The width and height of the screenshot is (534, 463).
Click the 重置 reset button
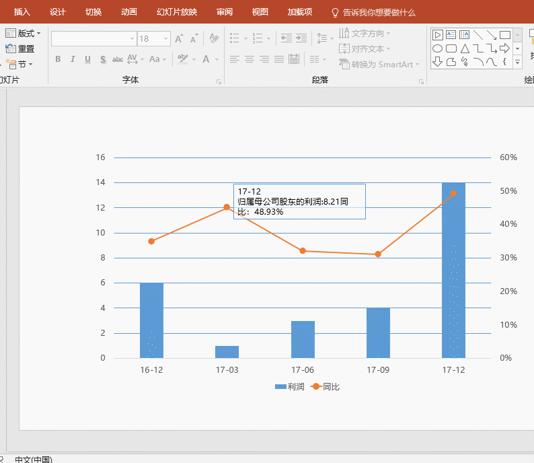point(21,48)
